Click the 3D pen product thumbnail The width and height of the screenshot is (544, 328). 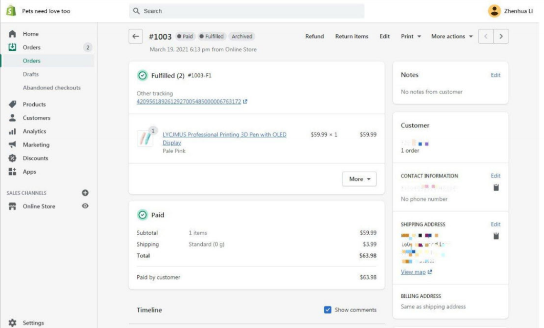144,139
